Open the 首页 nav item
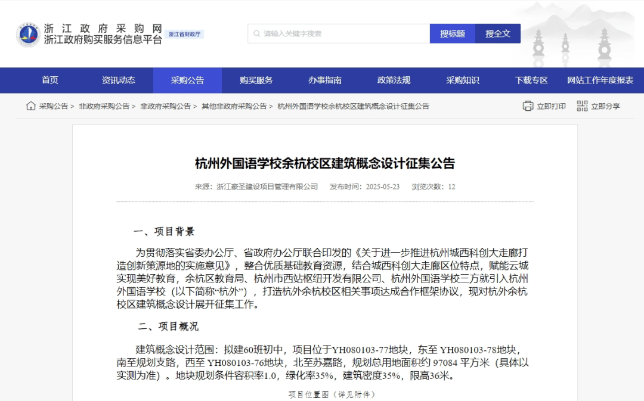Image resolution: width=644 pixels, height=401 pixels. (50, 80)
